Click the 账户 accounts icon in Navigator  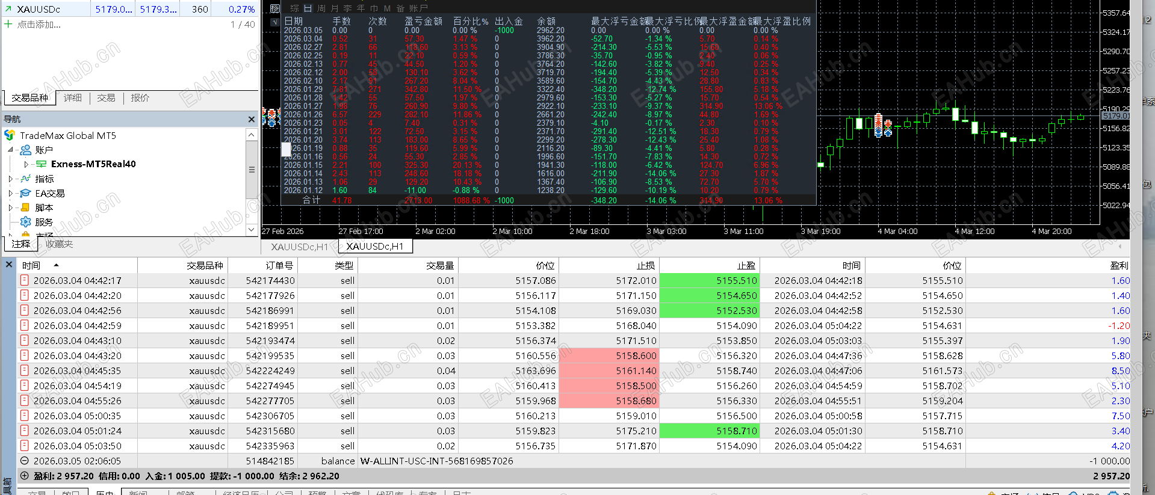click(26, 150)
